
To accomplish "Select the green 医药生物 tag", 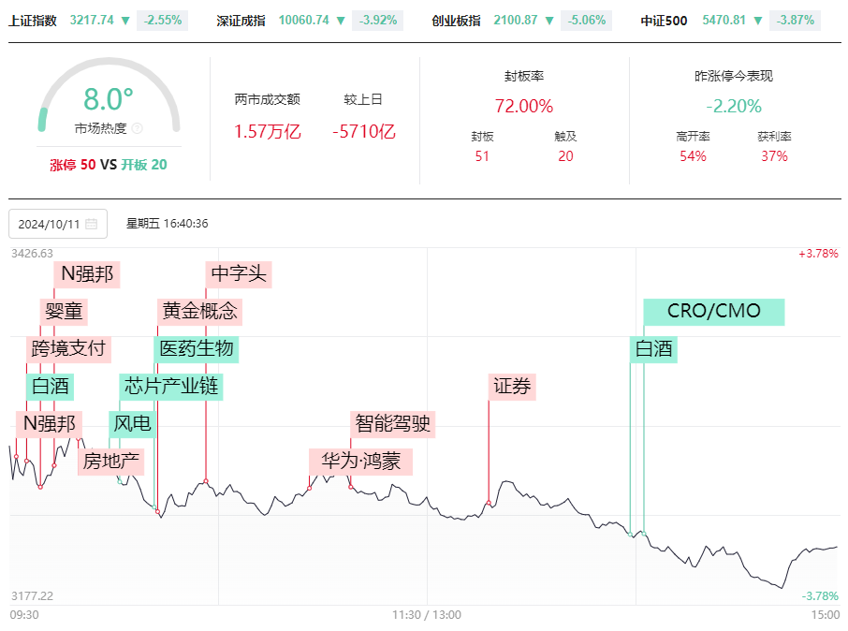I will pyautogui.click(x=197, y=349).
